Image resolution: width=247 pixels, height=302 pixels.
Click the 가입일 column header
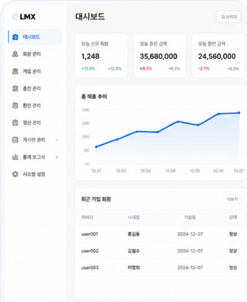(190, 218)
